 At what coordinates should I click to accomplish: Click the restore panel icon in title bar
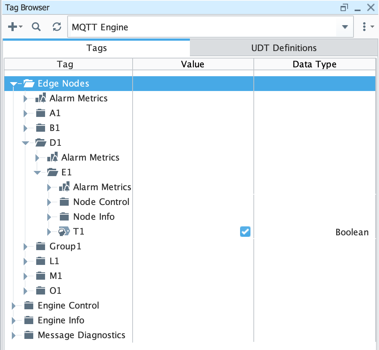coord(344,8)
